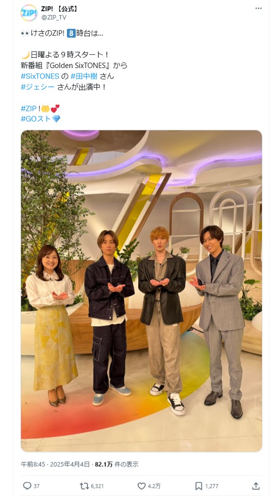Click the reply speech bubble icon
This screenshot has height=497, width=280.
coord(27,486)
